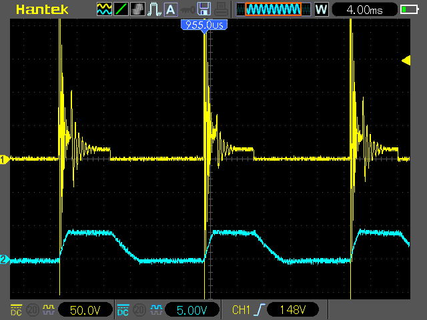Screen dimensions: 427x320
Task: Toggle CH1 DC coupling indicator
Action: 15,310
